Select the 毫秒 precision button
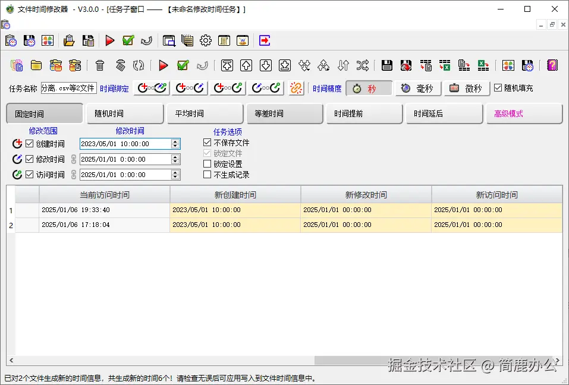The height and width of the screenshot is (385, 569). [418, 88]
